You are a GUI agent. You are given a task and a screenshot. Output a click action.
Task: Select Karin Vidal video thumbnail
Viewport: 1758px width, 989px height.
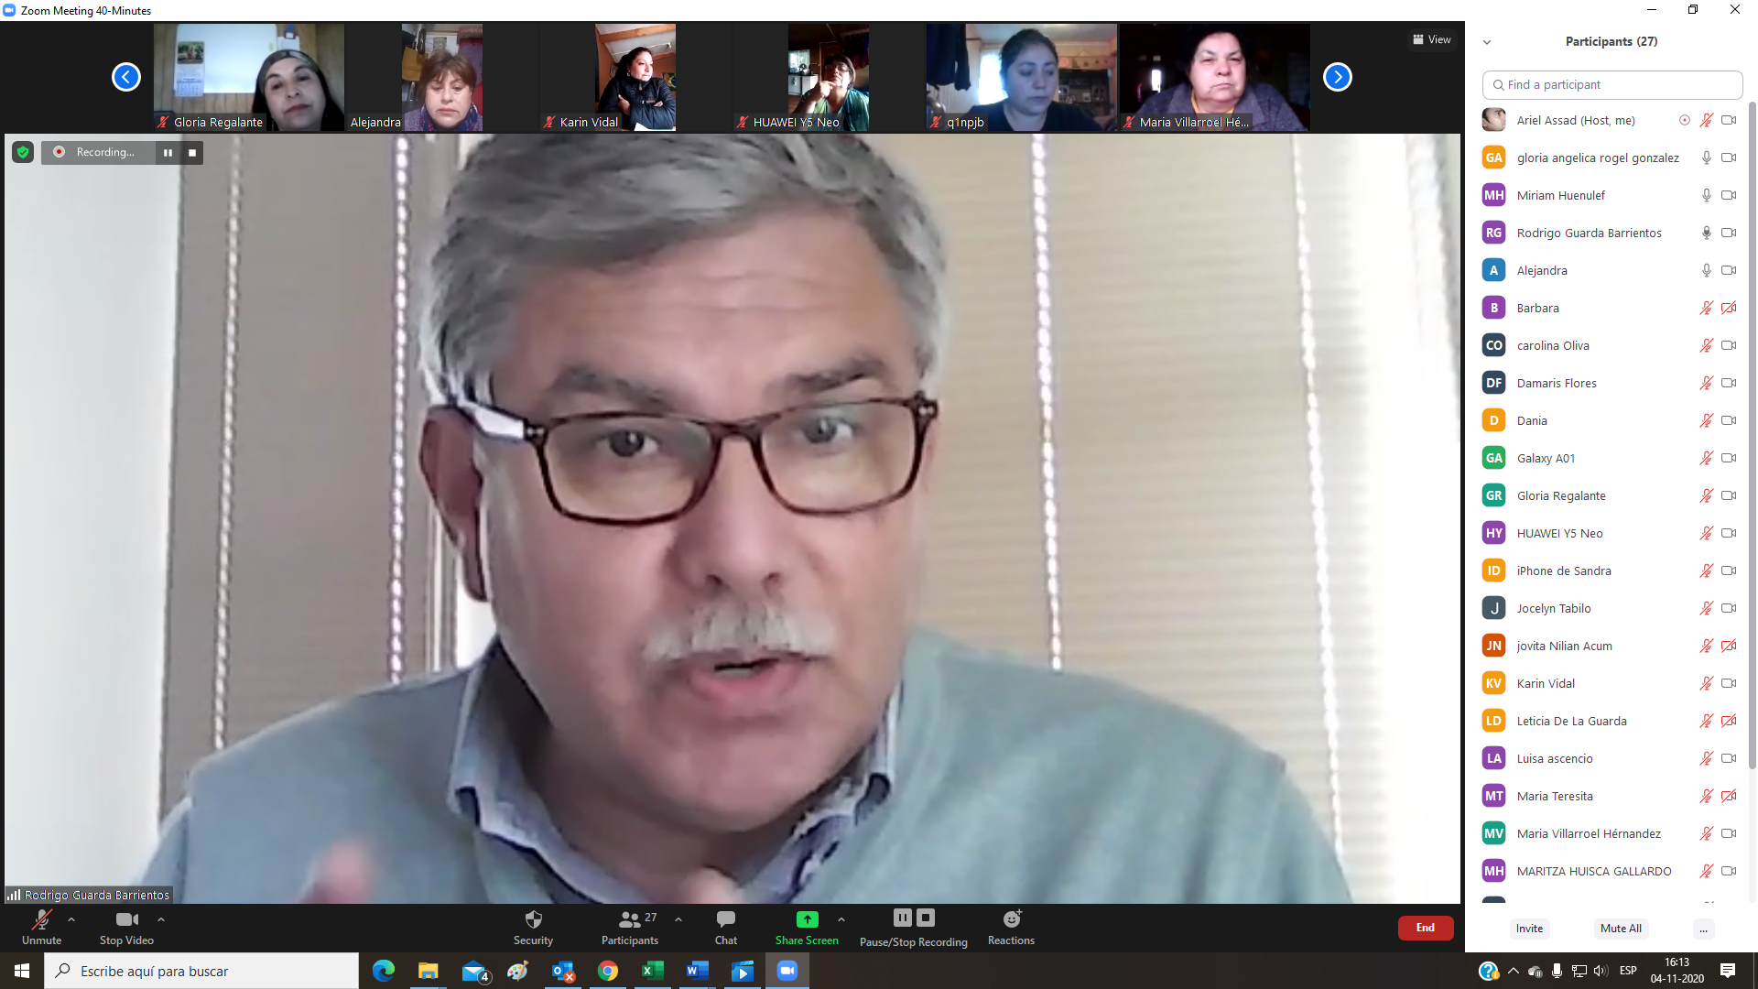coord(635,77)
